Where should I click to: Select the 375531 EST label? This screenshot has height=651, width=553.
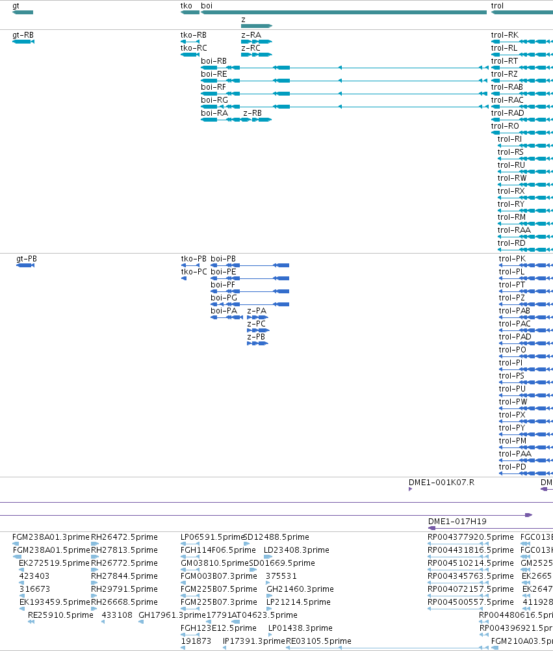pyautogui.click(x=281, y=576)
